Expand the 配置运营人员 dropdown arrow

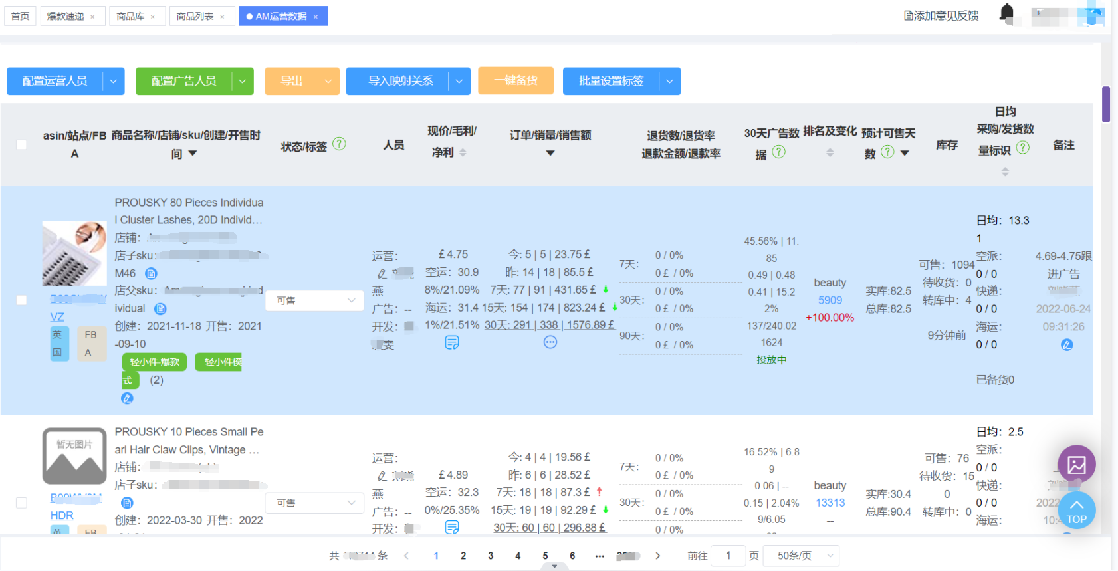tap(113, 81)
